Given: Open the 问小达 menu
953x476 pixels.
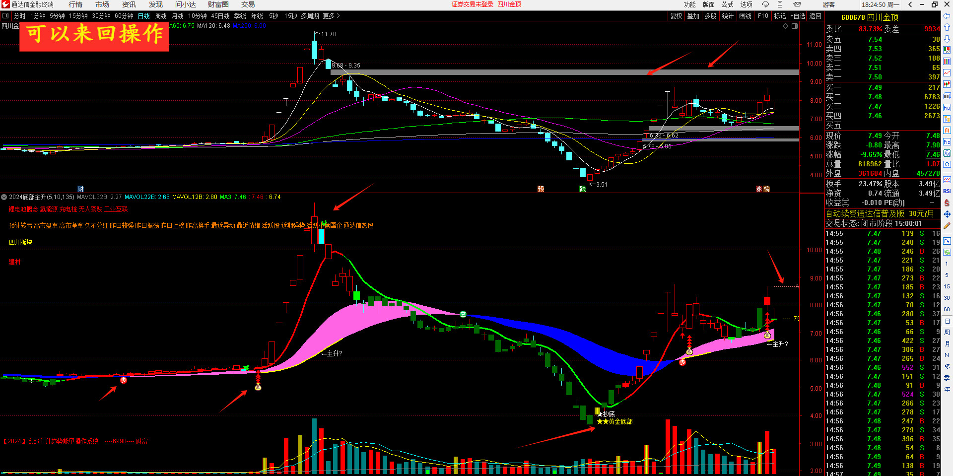Looking at the screenshot, I should 186,4.
